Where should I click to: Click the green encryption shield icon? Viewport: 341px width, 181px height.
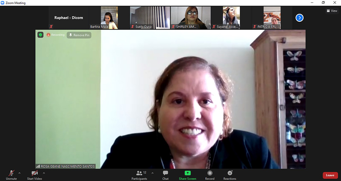[x=40, y=35]
